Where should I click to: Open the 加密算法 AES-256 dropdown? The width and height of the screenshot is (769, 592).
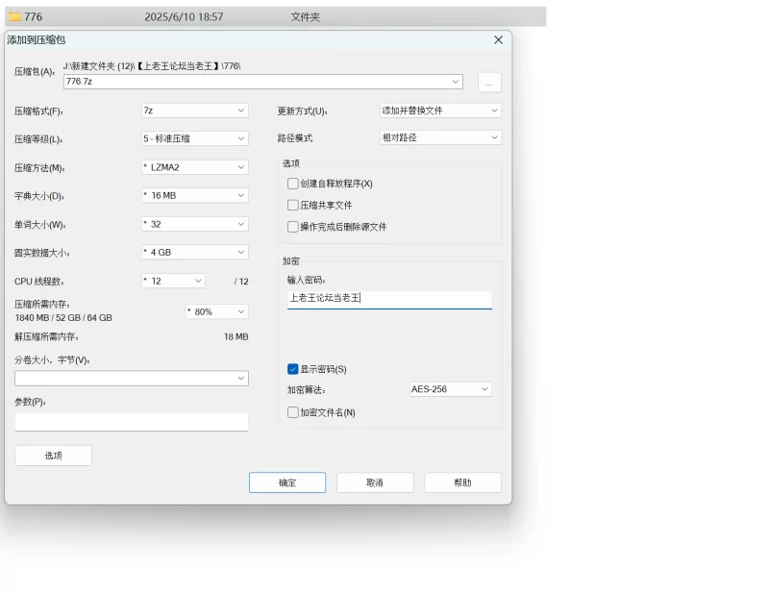[x=450, y=389]
